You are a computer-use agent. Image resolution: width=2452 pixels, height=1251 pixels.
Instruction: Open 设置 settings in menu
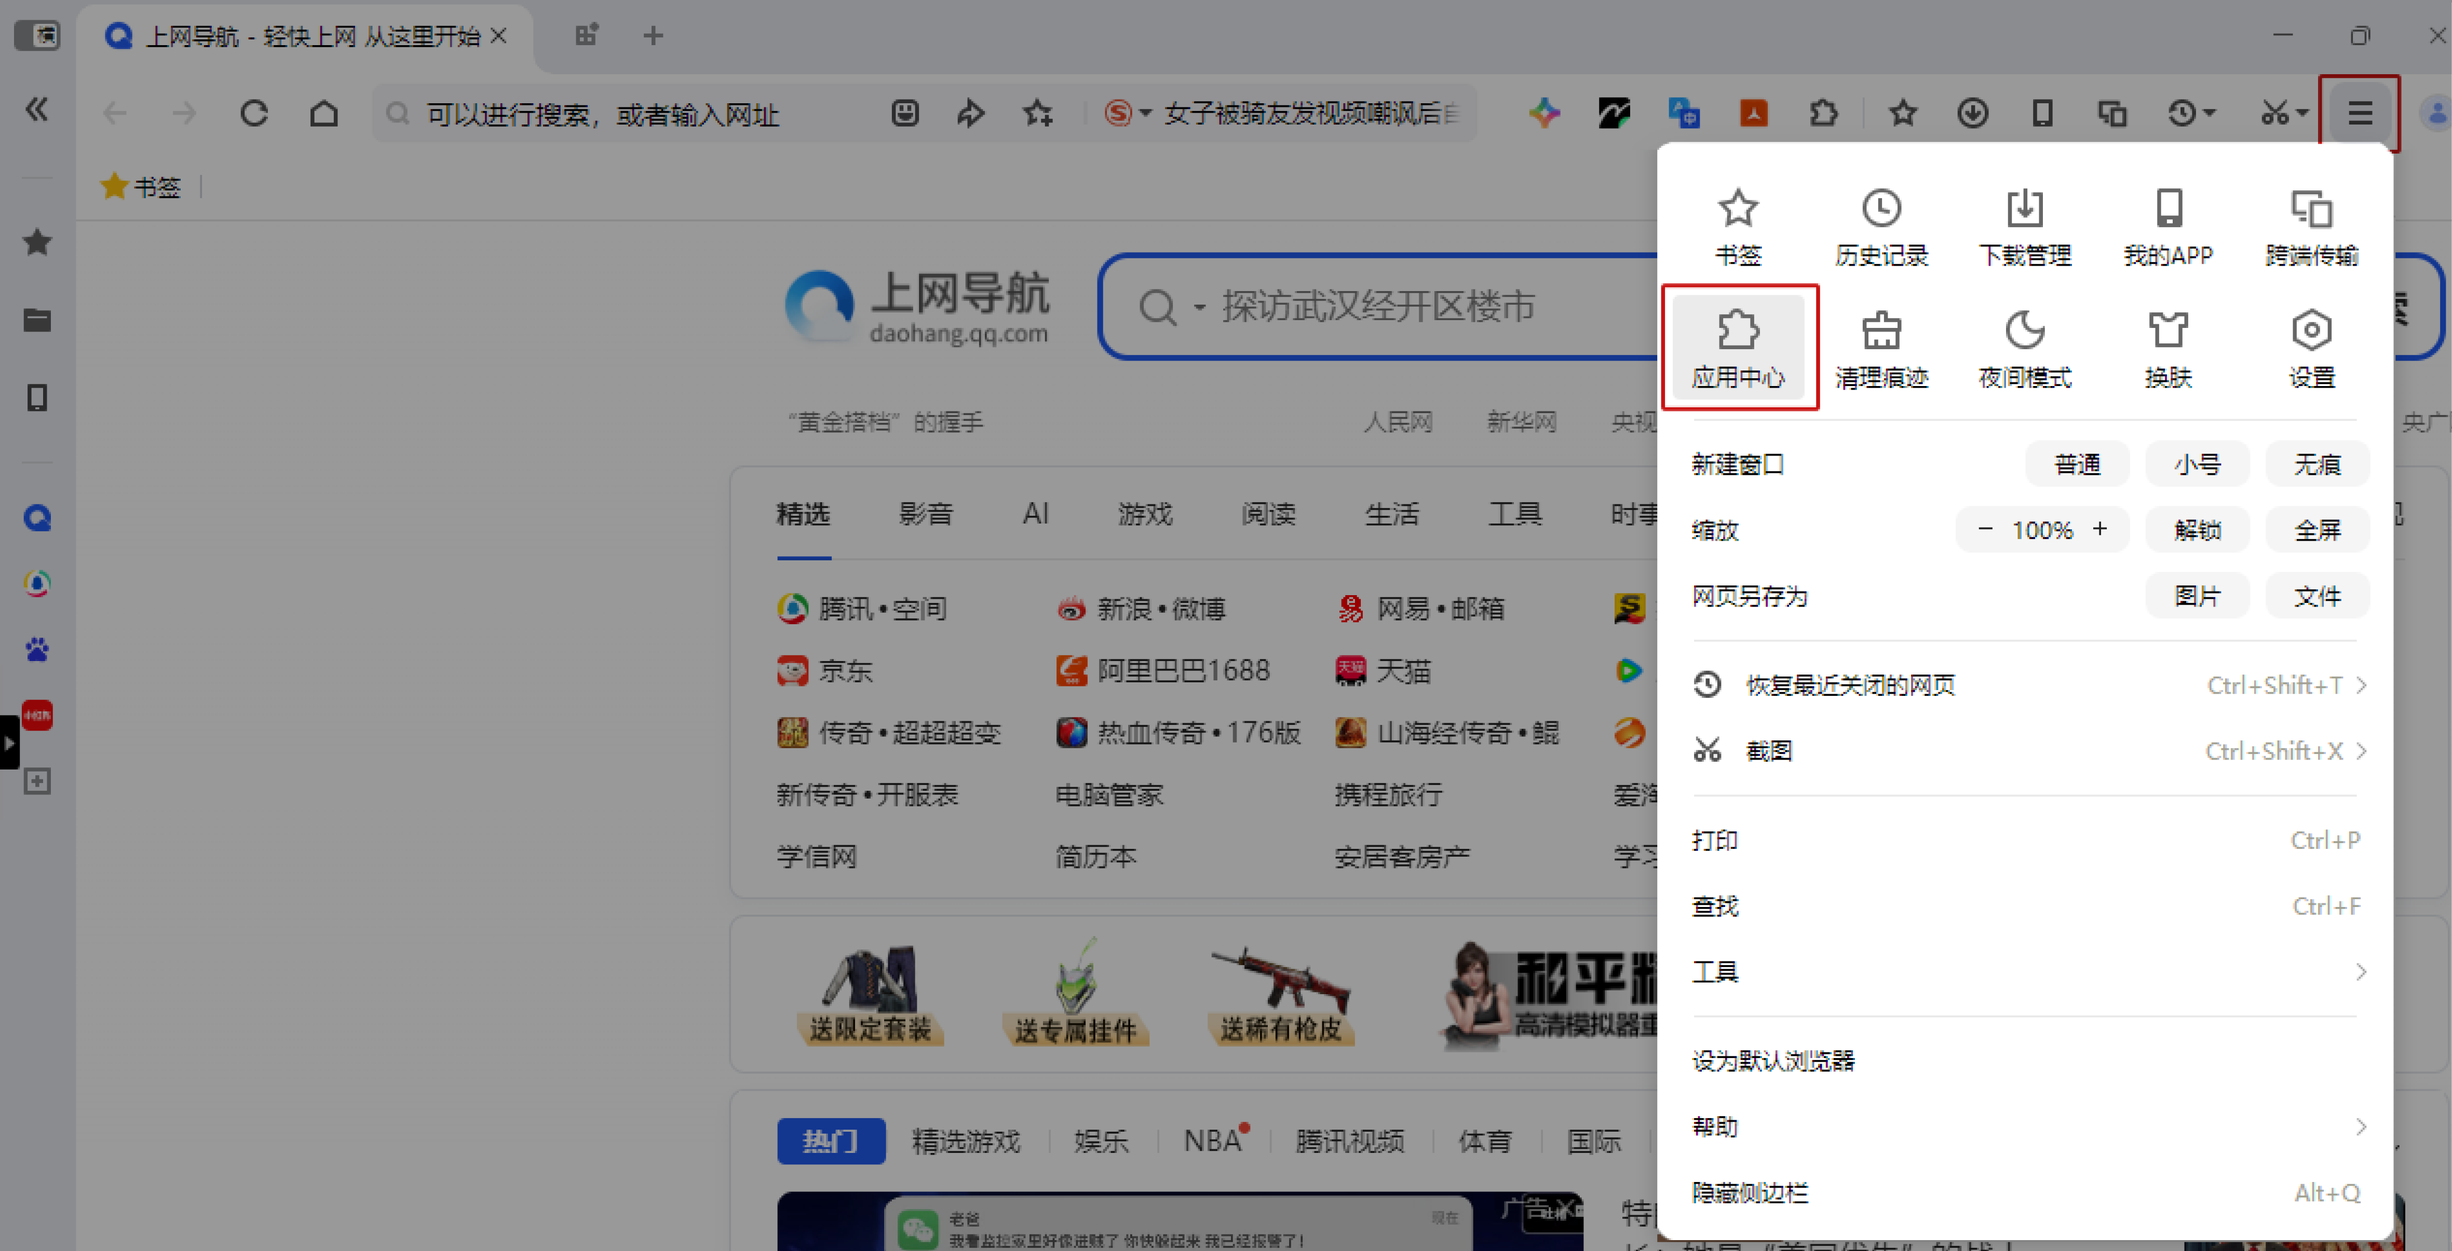point(2311,348)
